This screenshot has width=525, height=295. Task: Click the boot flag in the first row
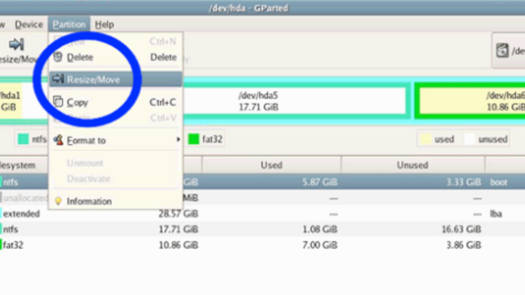coord(499,182)
